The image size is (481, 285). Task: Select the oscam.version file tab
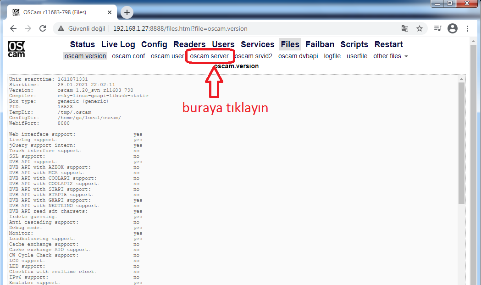(x=85, y=56)
